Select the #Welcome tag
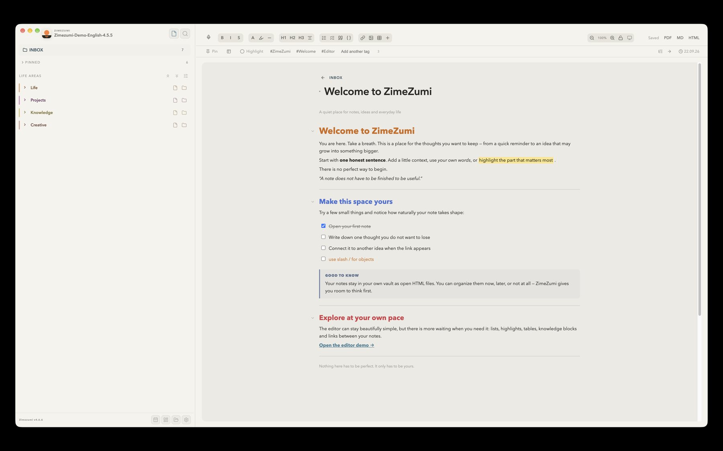Viewport: 723px width, 451px height. tap(306, 51)
